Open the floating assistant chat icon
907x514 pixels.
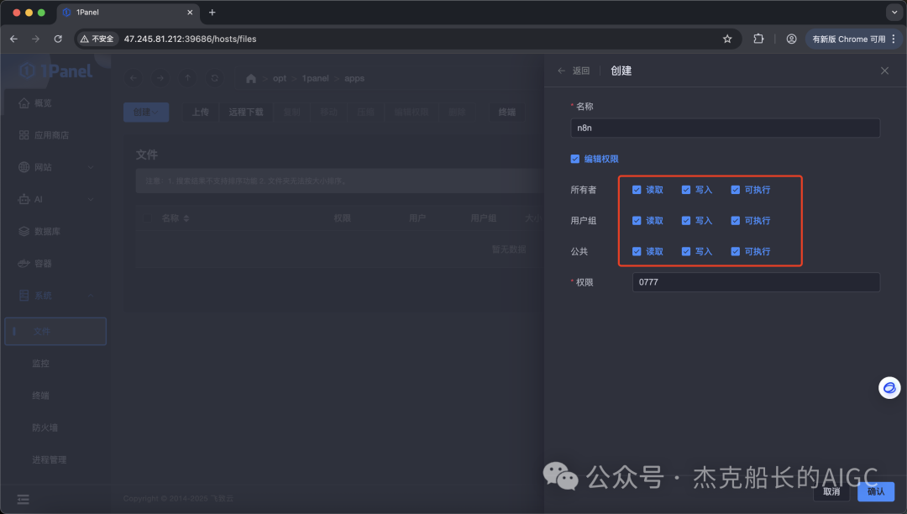pos(889,388)
